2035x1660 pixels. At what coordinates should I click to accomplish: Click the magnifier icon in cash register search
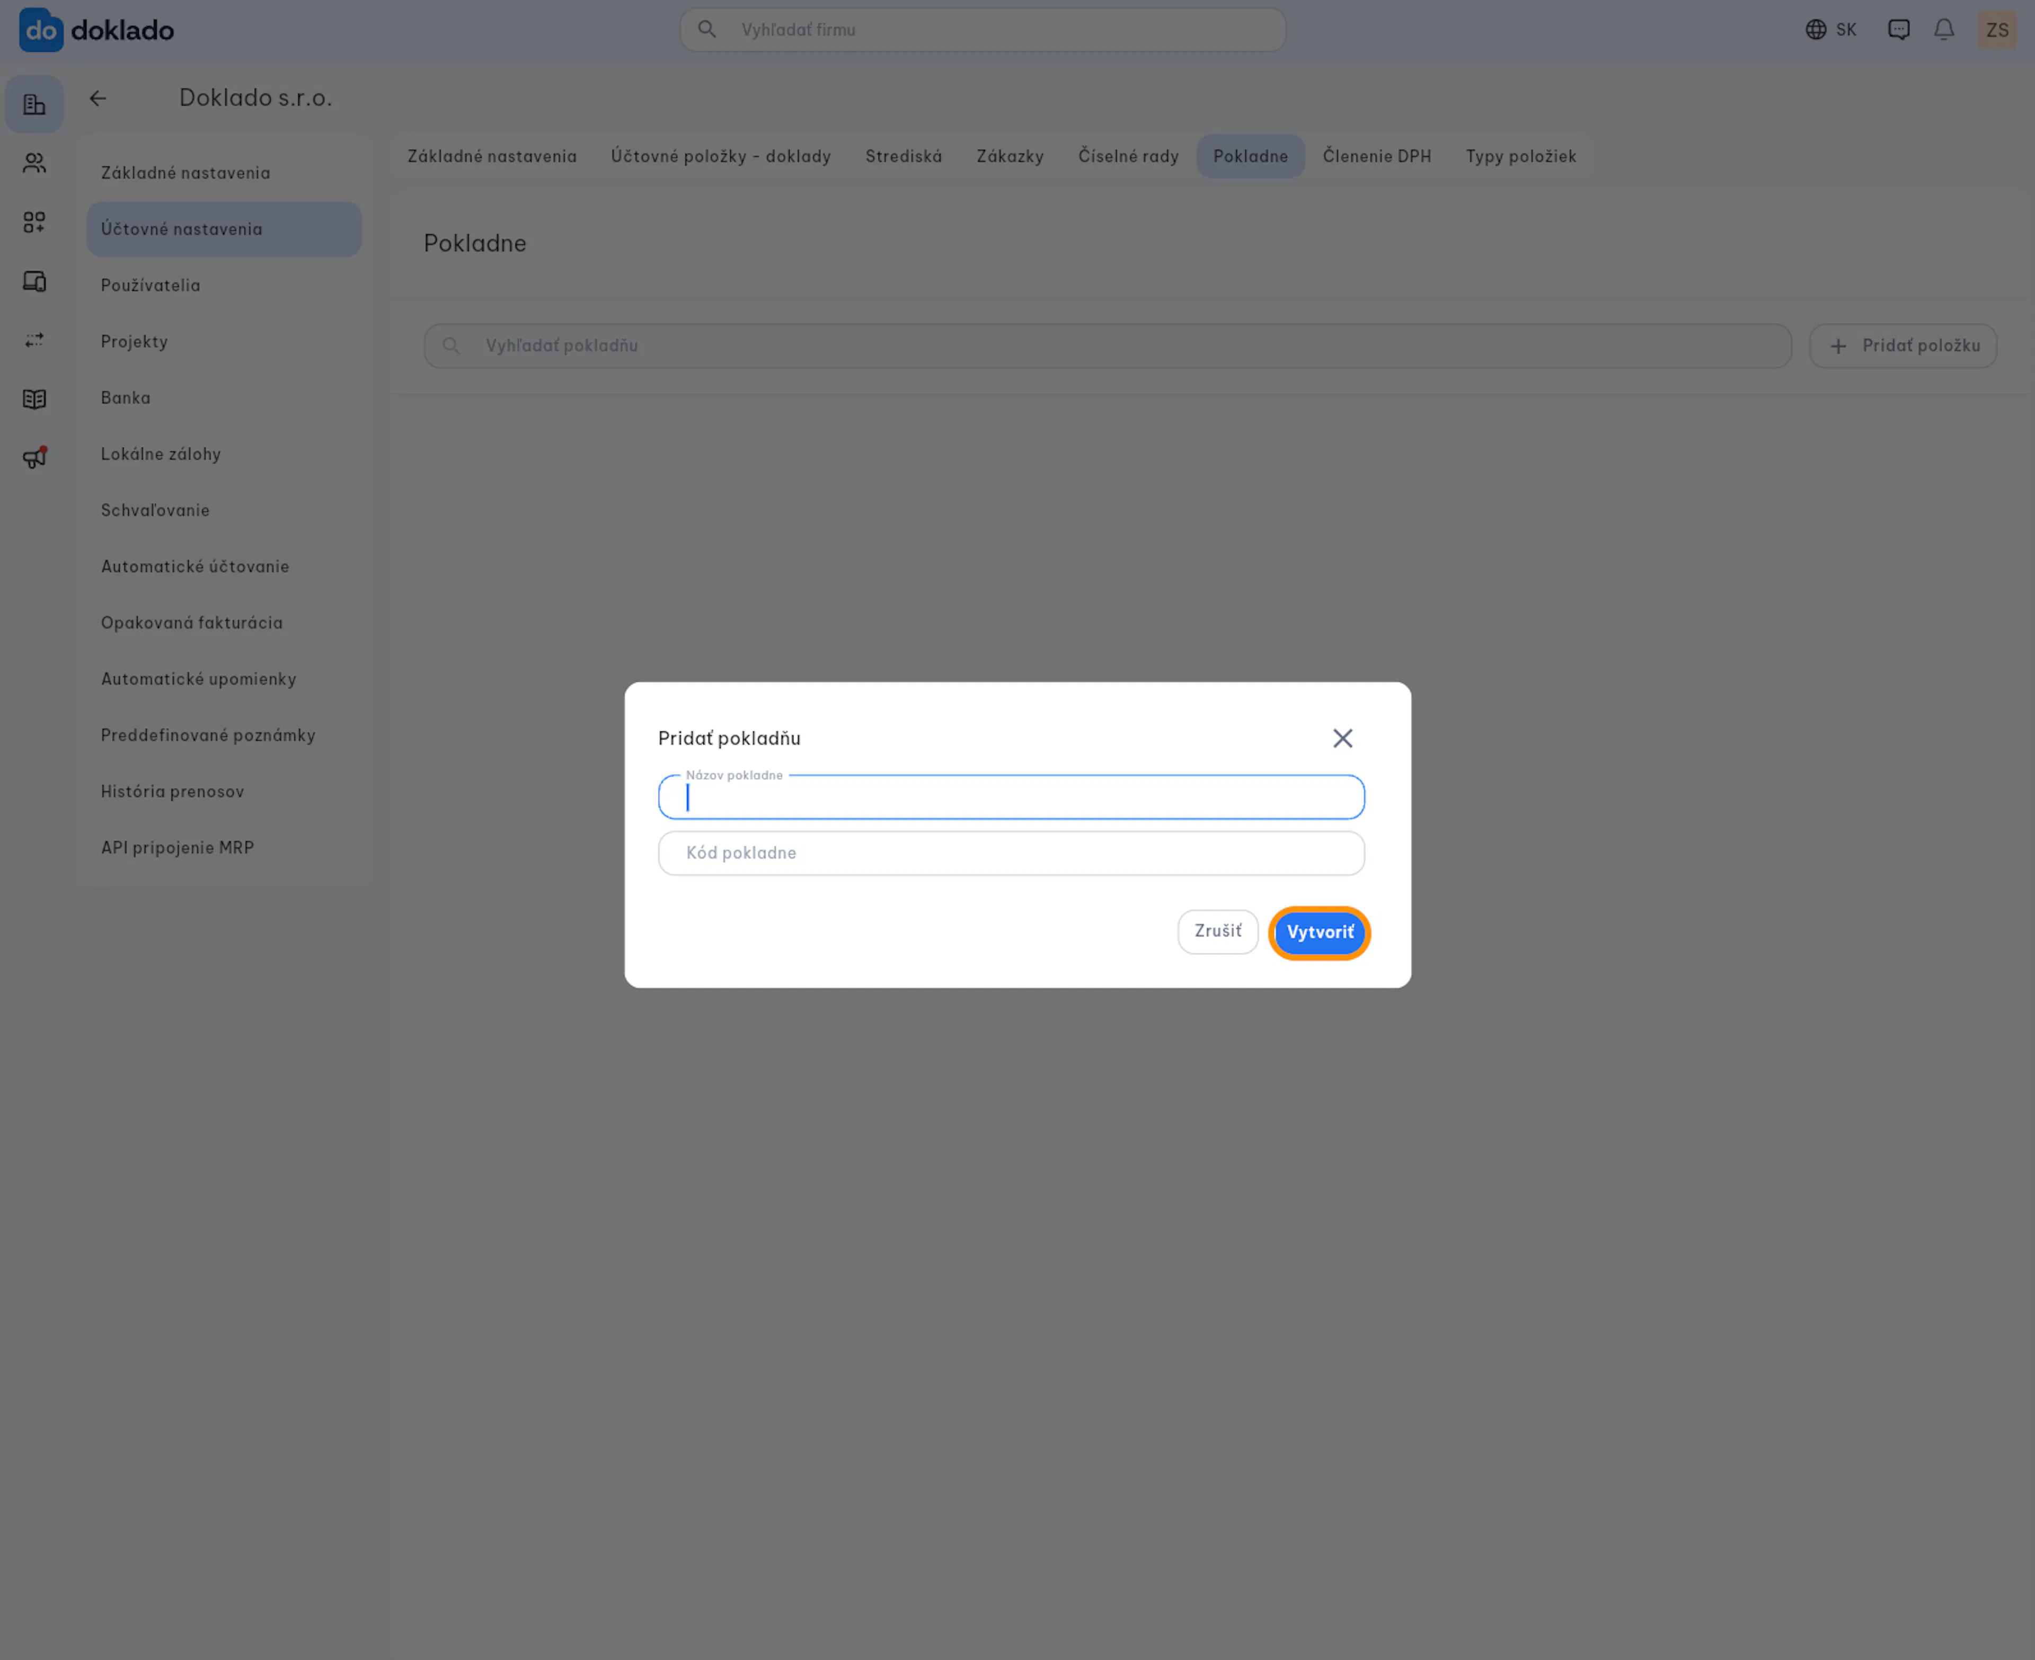(x=452, y=346)
